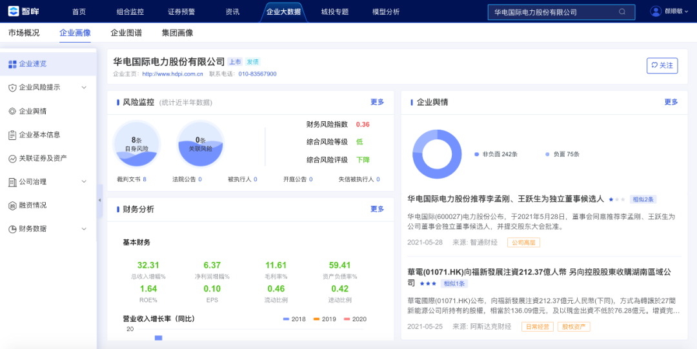Click 更多 in 风险监控 panel

(378, 103)
